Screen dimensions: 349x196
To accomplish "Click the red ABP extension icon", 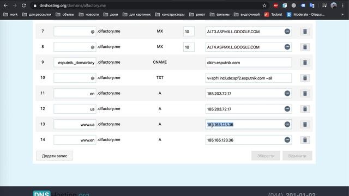I will click(x=275, y=5).
